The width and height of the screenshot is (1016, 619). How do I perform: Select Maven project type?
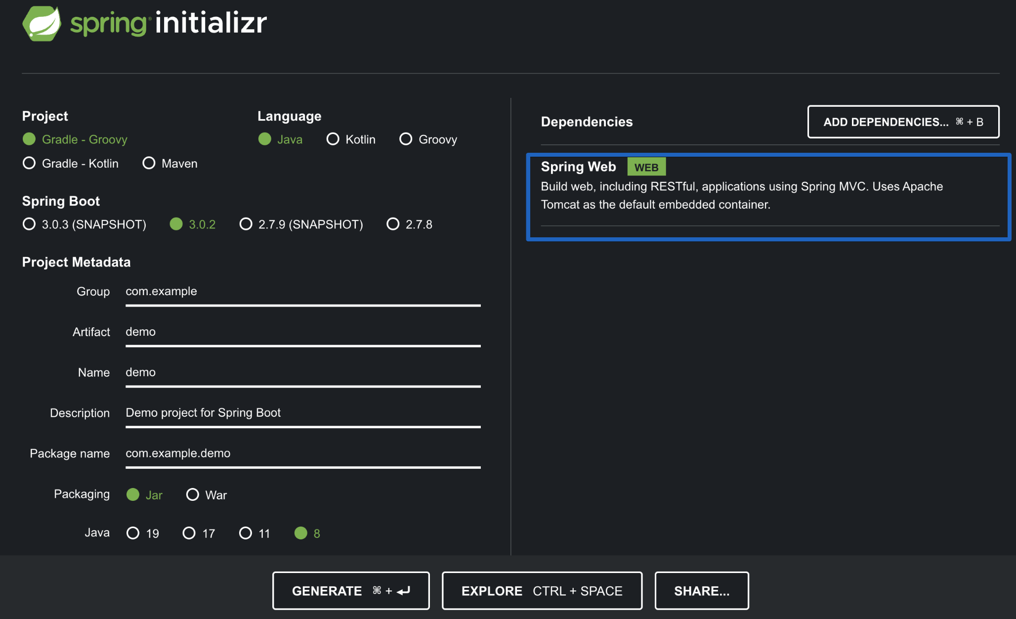tap(149, 163)
